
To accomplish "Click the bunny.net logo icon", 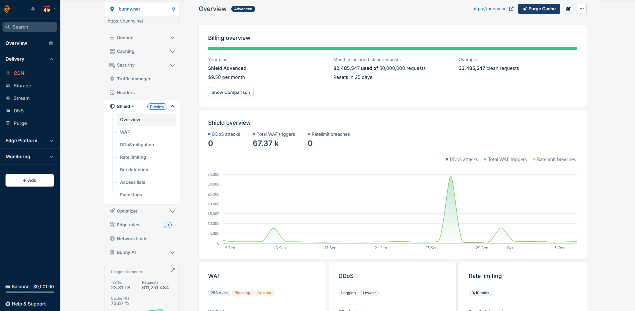I will point(7,9).
